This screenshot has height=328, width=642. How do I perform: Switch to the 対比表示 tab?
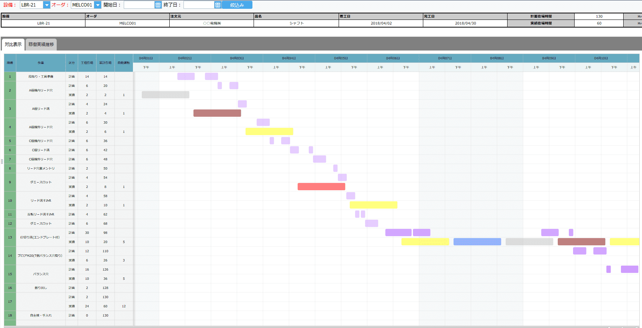[x=13, y=44]
